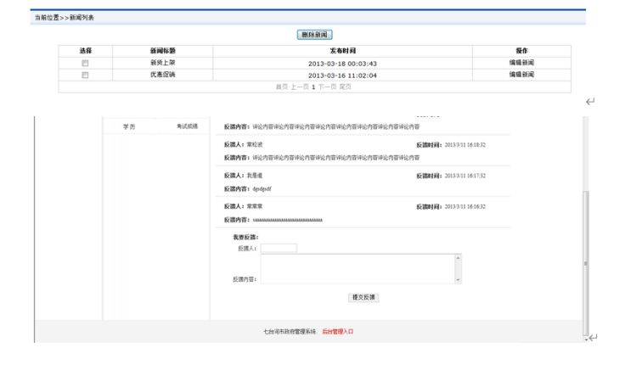Click the 当前位置>>新闻列表 breadcrumb
The image size is (642, 387).
65,18
